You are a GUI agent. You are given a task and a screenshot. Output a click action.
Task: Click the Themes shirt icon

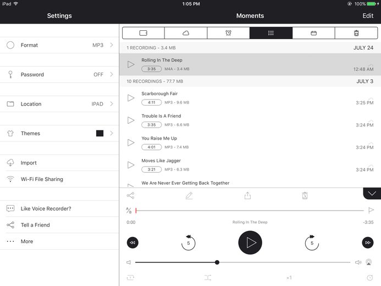10,134
